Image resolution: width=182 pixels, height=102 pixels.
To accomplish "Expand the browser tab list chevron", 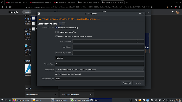I will pyautogui.click(x=166, y=2).
